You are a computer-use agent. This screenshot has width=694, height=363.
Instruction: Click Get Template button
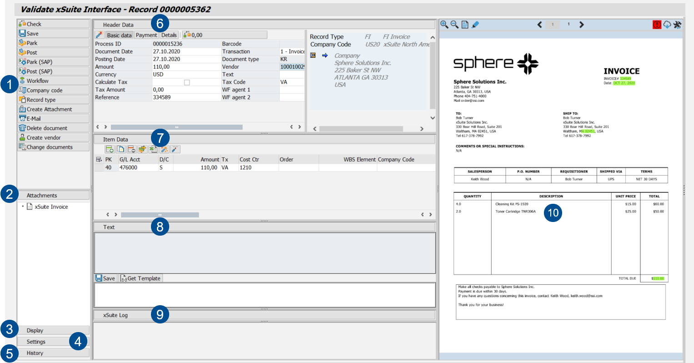point(141,278)
